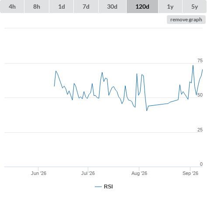Click the 25 y-axis label
The width and height of the screenshot is (207, 198).
[x=200, y=130]
